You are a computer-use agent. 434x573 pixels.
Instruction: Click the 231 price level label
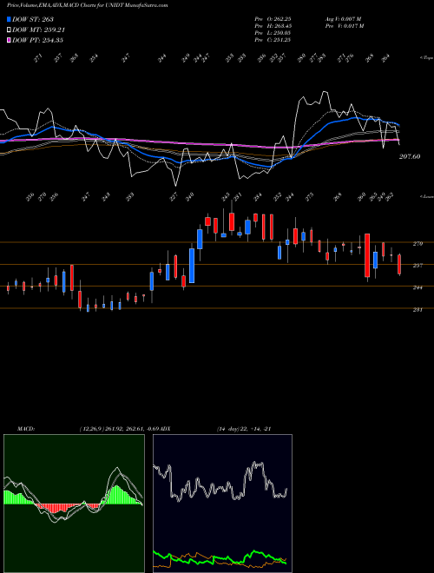click(418, 310)
